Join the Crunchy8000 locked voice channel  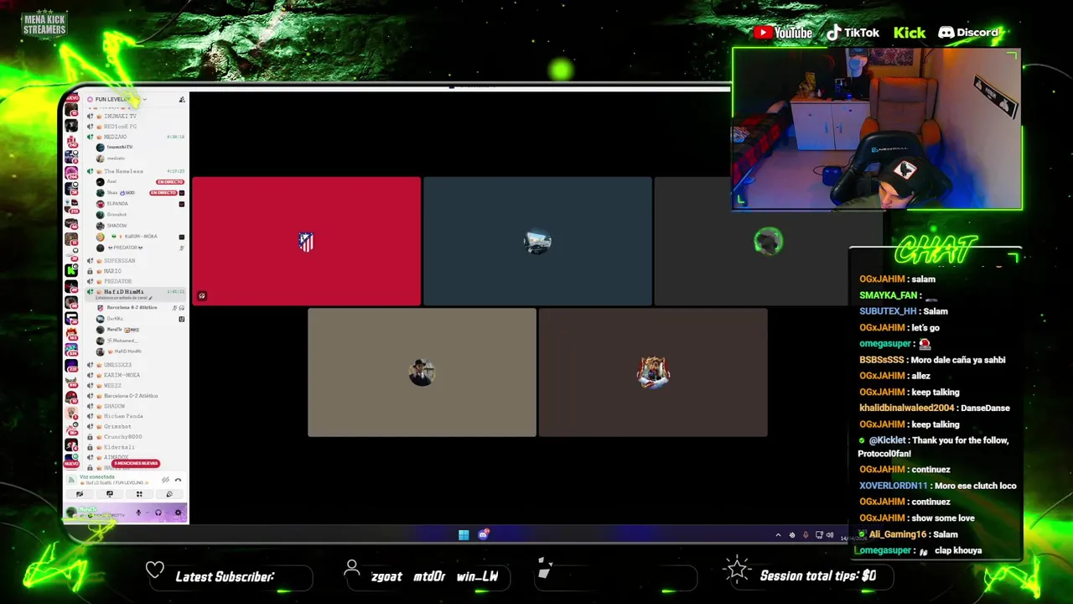click(x=122, y=436)
